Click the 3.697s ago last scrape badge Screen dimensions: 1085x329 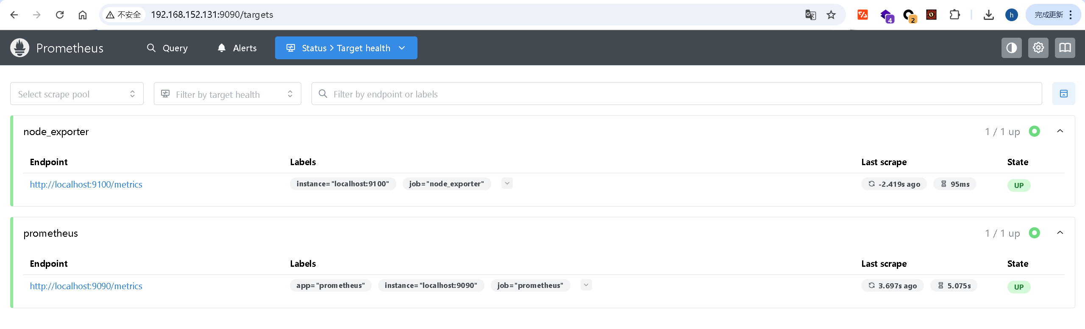(892, 285)
